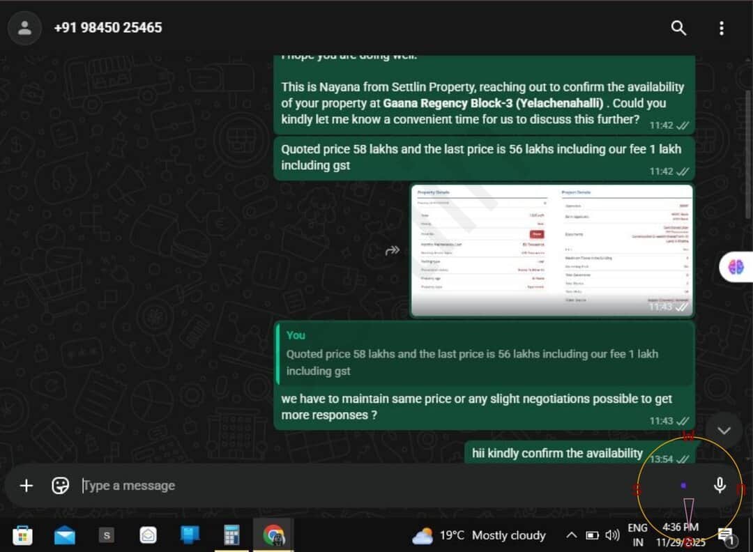Switch to the Chrome taskbar window

pos(273,535)
